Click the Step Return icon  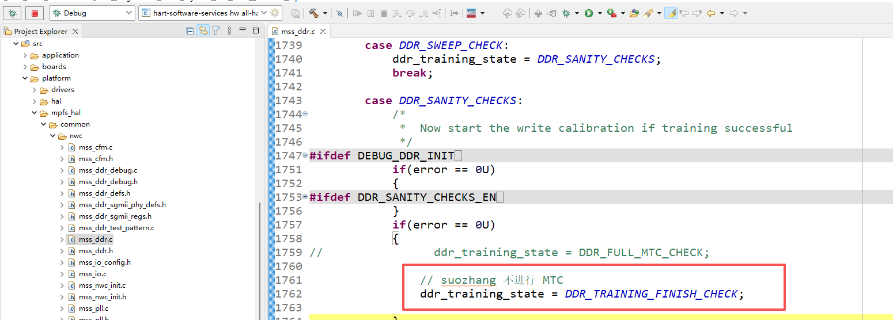[423, 13]
